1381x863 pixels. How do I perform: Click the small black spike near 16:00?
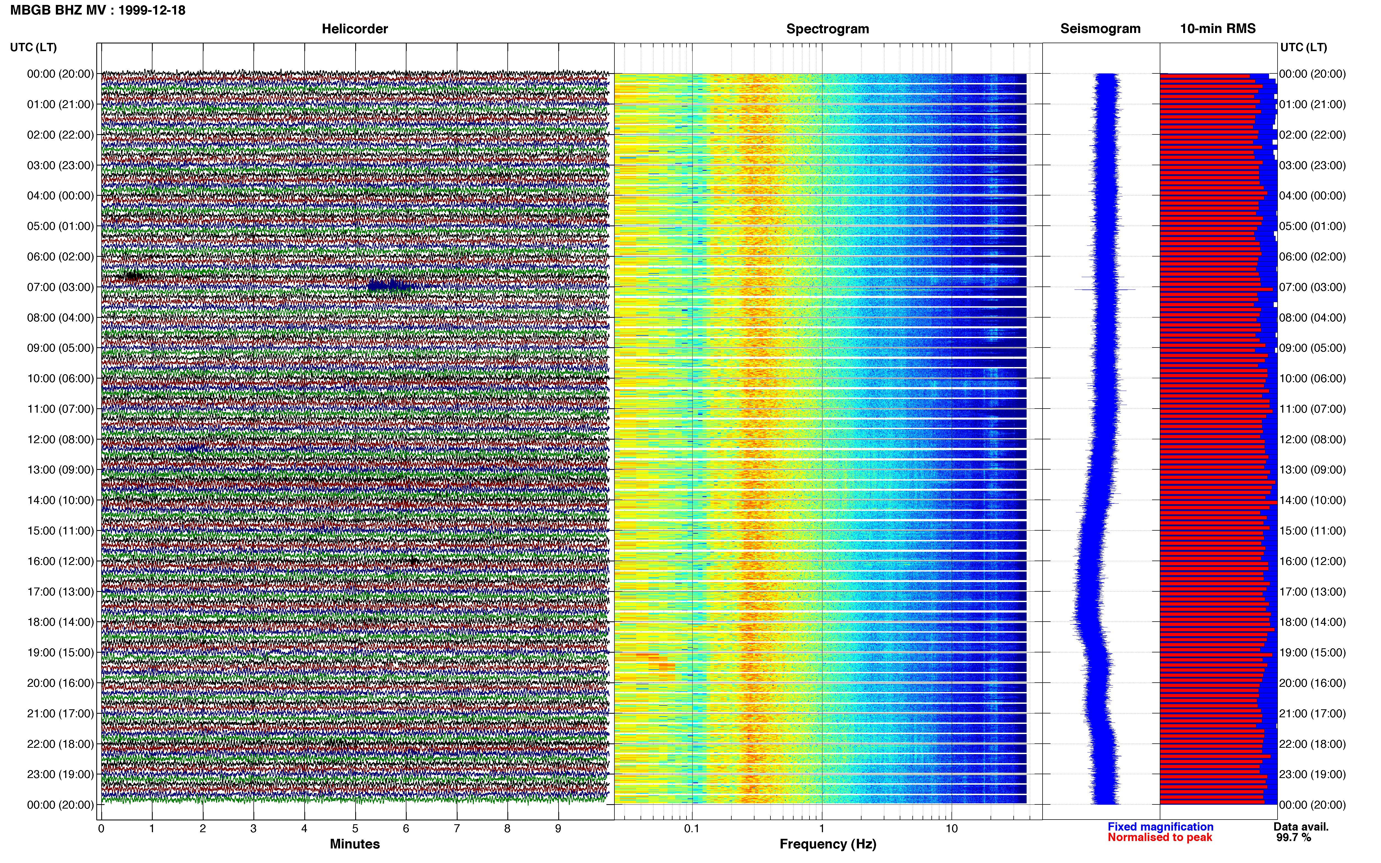(414, 561)
